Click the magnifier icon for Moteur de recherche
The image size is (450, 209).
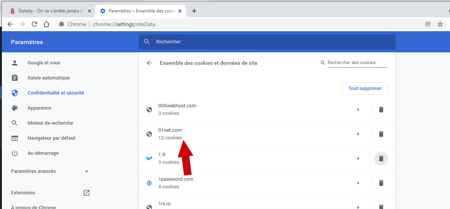coord(15,123)
